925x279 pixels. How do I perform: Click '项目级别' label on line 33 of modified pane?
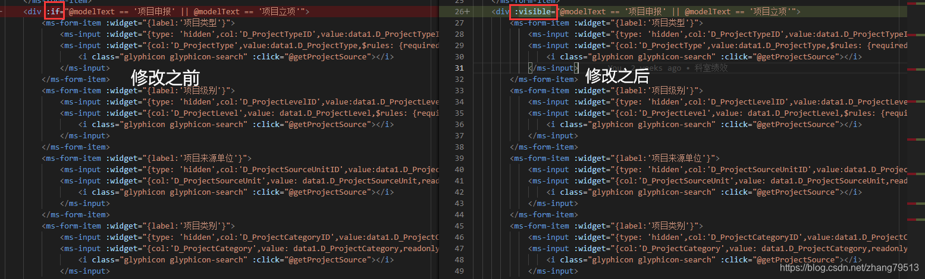coord(669,90)
